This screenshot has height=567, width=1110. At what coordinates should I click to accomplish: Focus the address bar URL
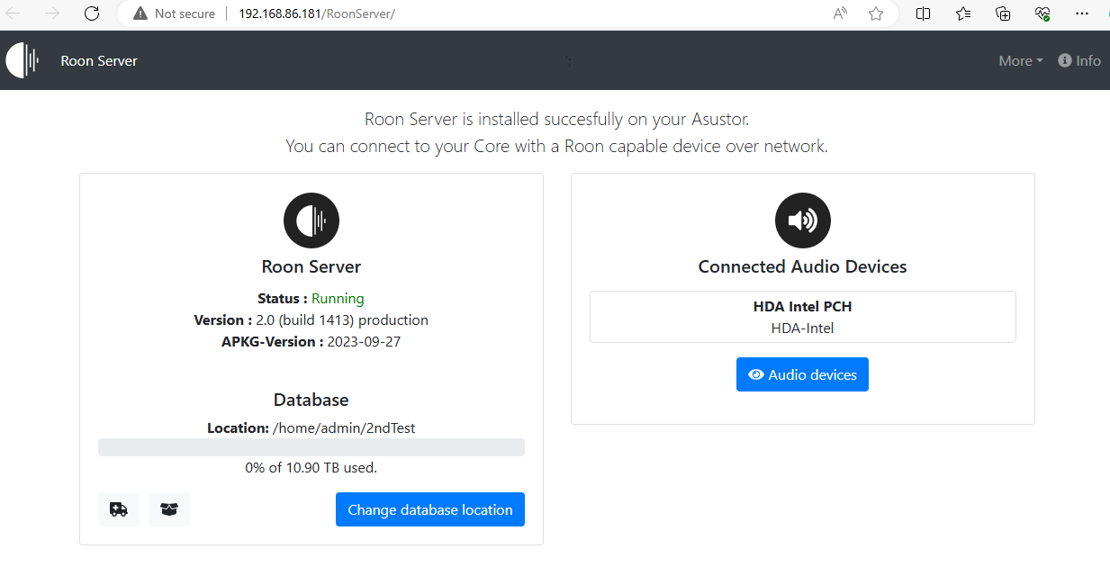point(317,13)
